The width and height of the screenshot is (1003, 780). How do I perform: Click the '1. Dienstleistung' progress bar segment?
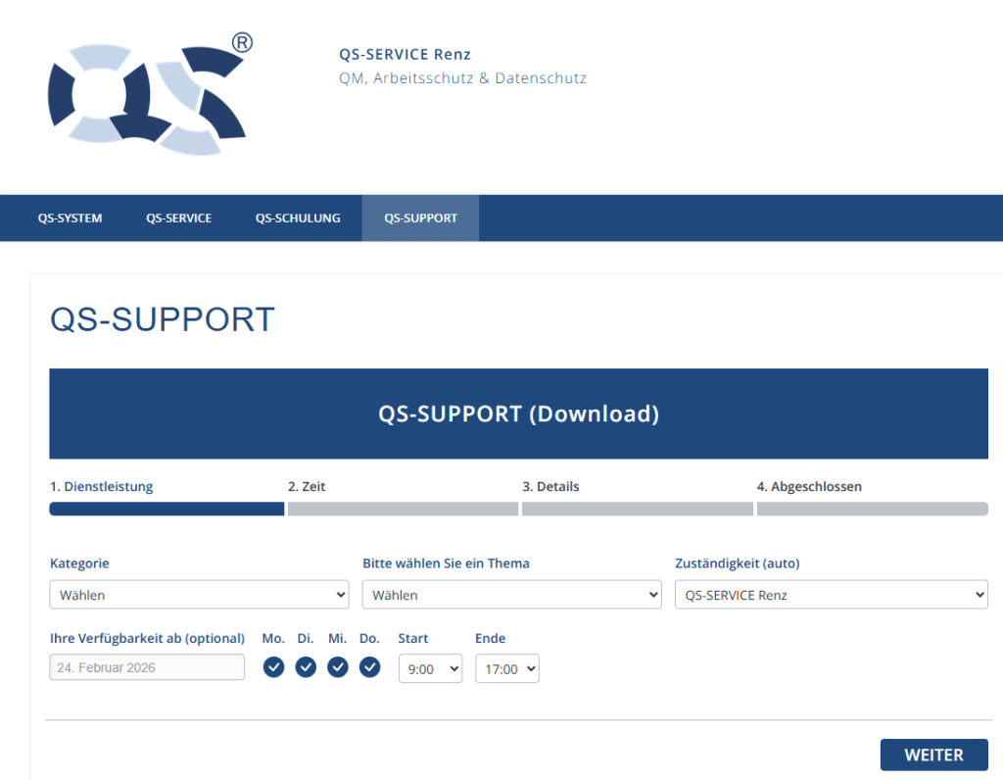pyautogui.click(x=167, y=509)
